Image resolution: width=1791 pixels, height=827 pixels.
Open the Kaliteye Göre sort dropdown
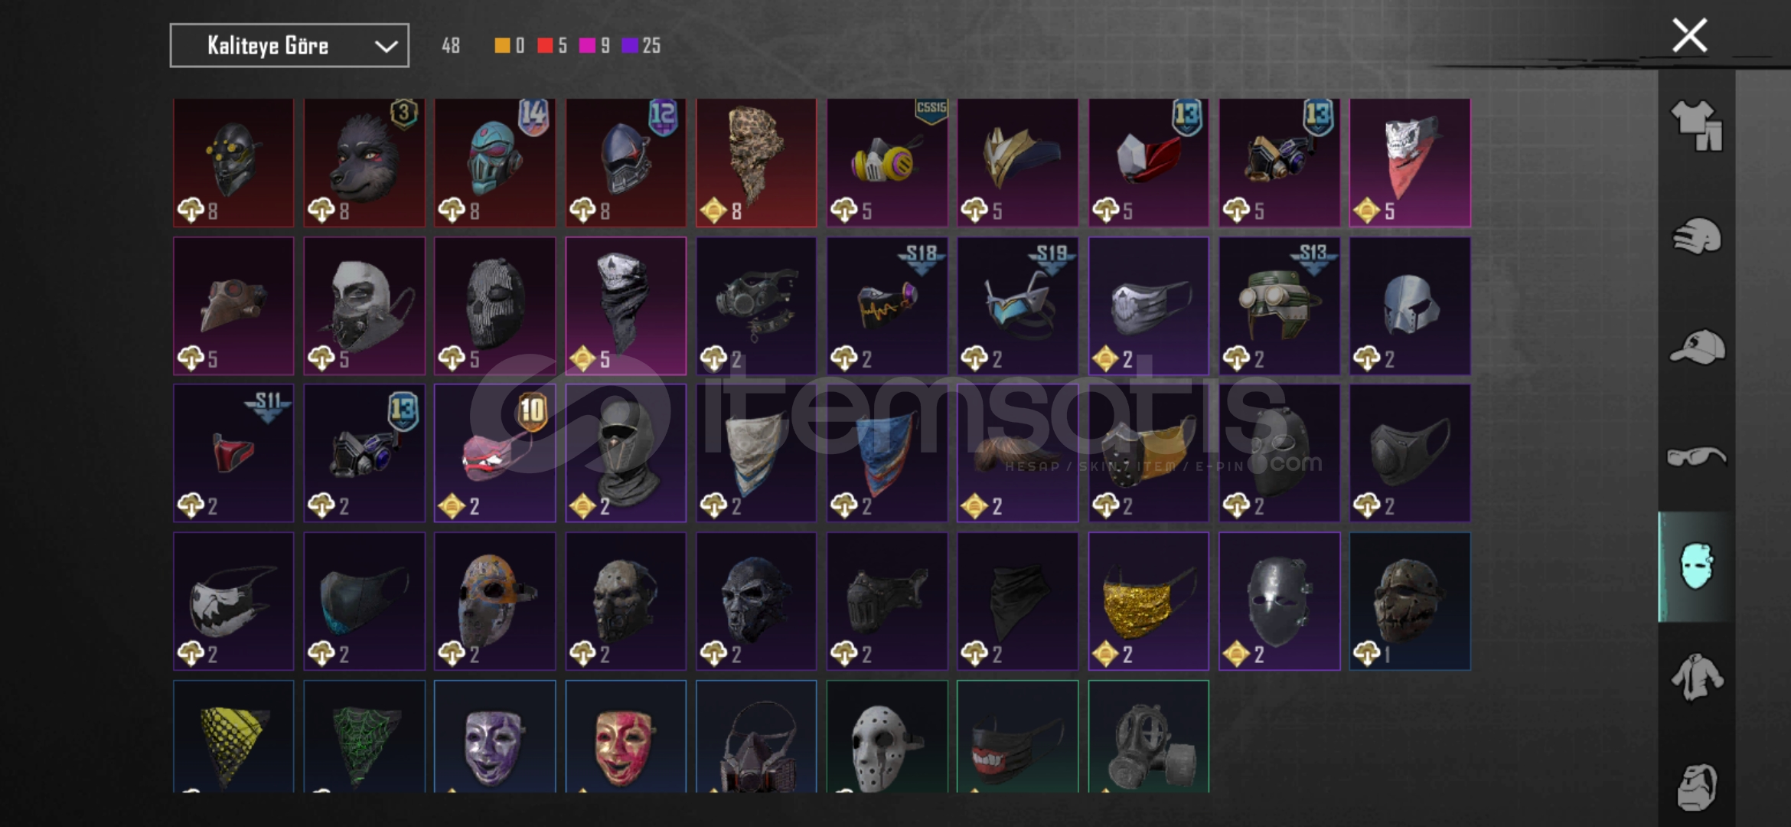coord(289,46)
